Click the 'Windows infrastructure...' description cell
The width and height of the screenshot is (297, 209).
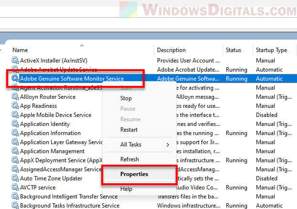pos(189,206)
